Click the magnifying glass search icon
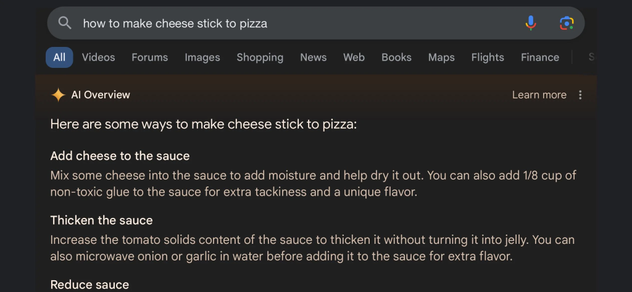Screen dimensions: 632x292 click(x=65, y=23)
